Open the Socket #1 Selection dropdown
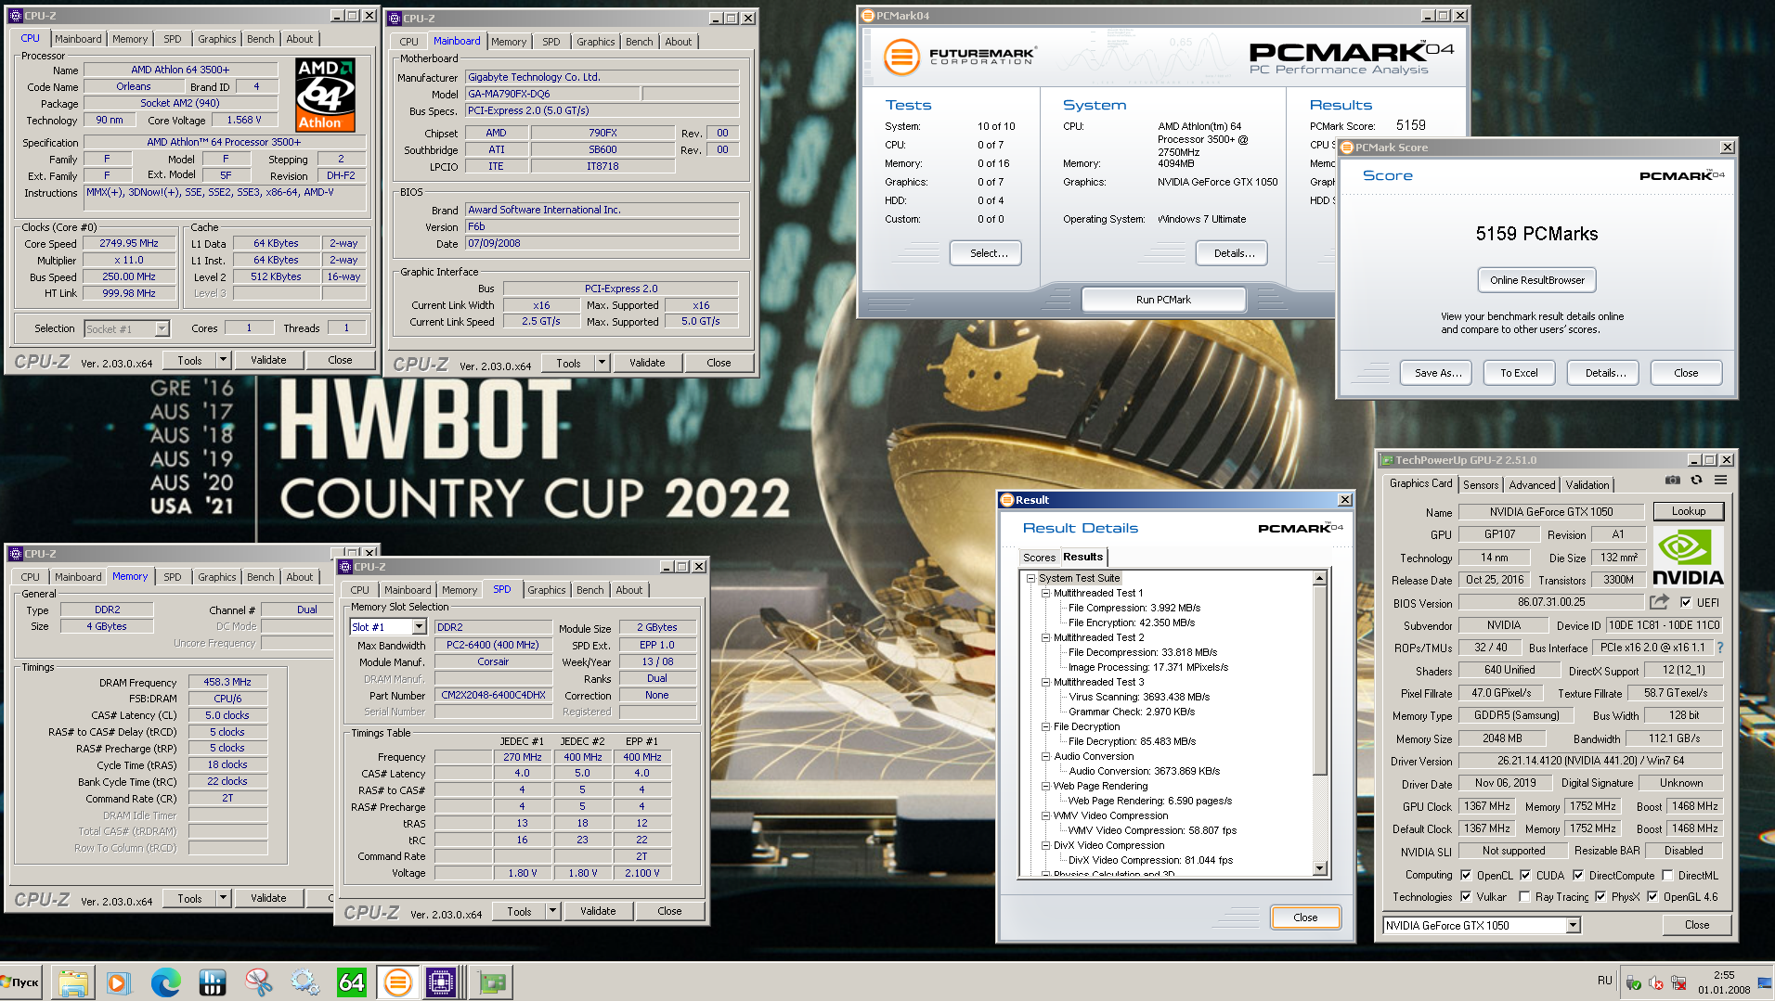This screenshot has height=1001, width=1775. click(162, 328)
